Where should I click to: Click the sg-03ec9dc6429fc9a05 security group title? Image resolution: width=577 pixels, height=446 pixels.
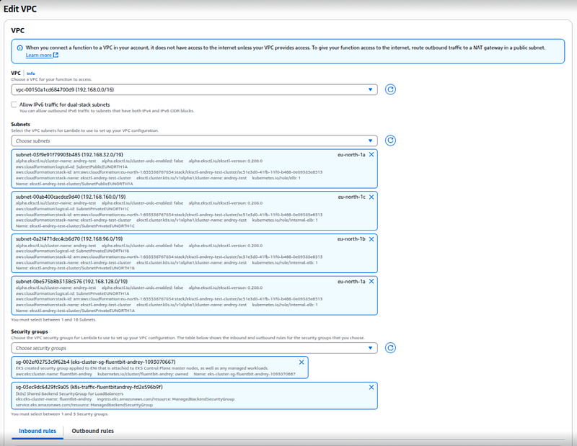tap(89, 387)
